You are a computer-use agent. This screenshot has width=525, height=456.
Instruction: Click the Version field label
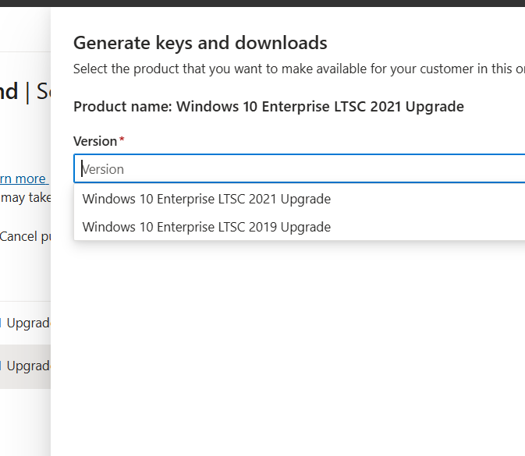click(x=95, y=141)
